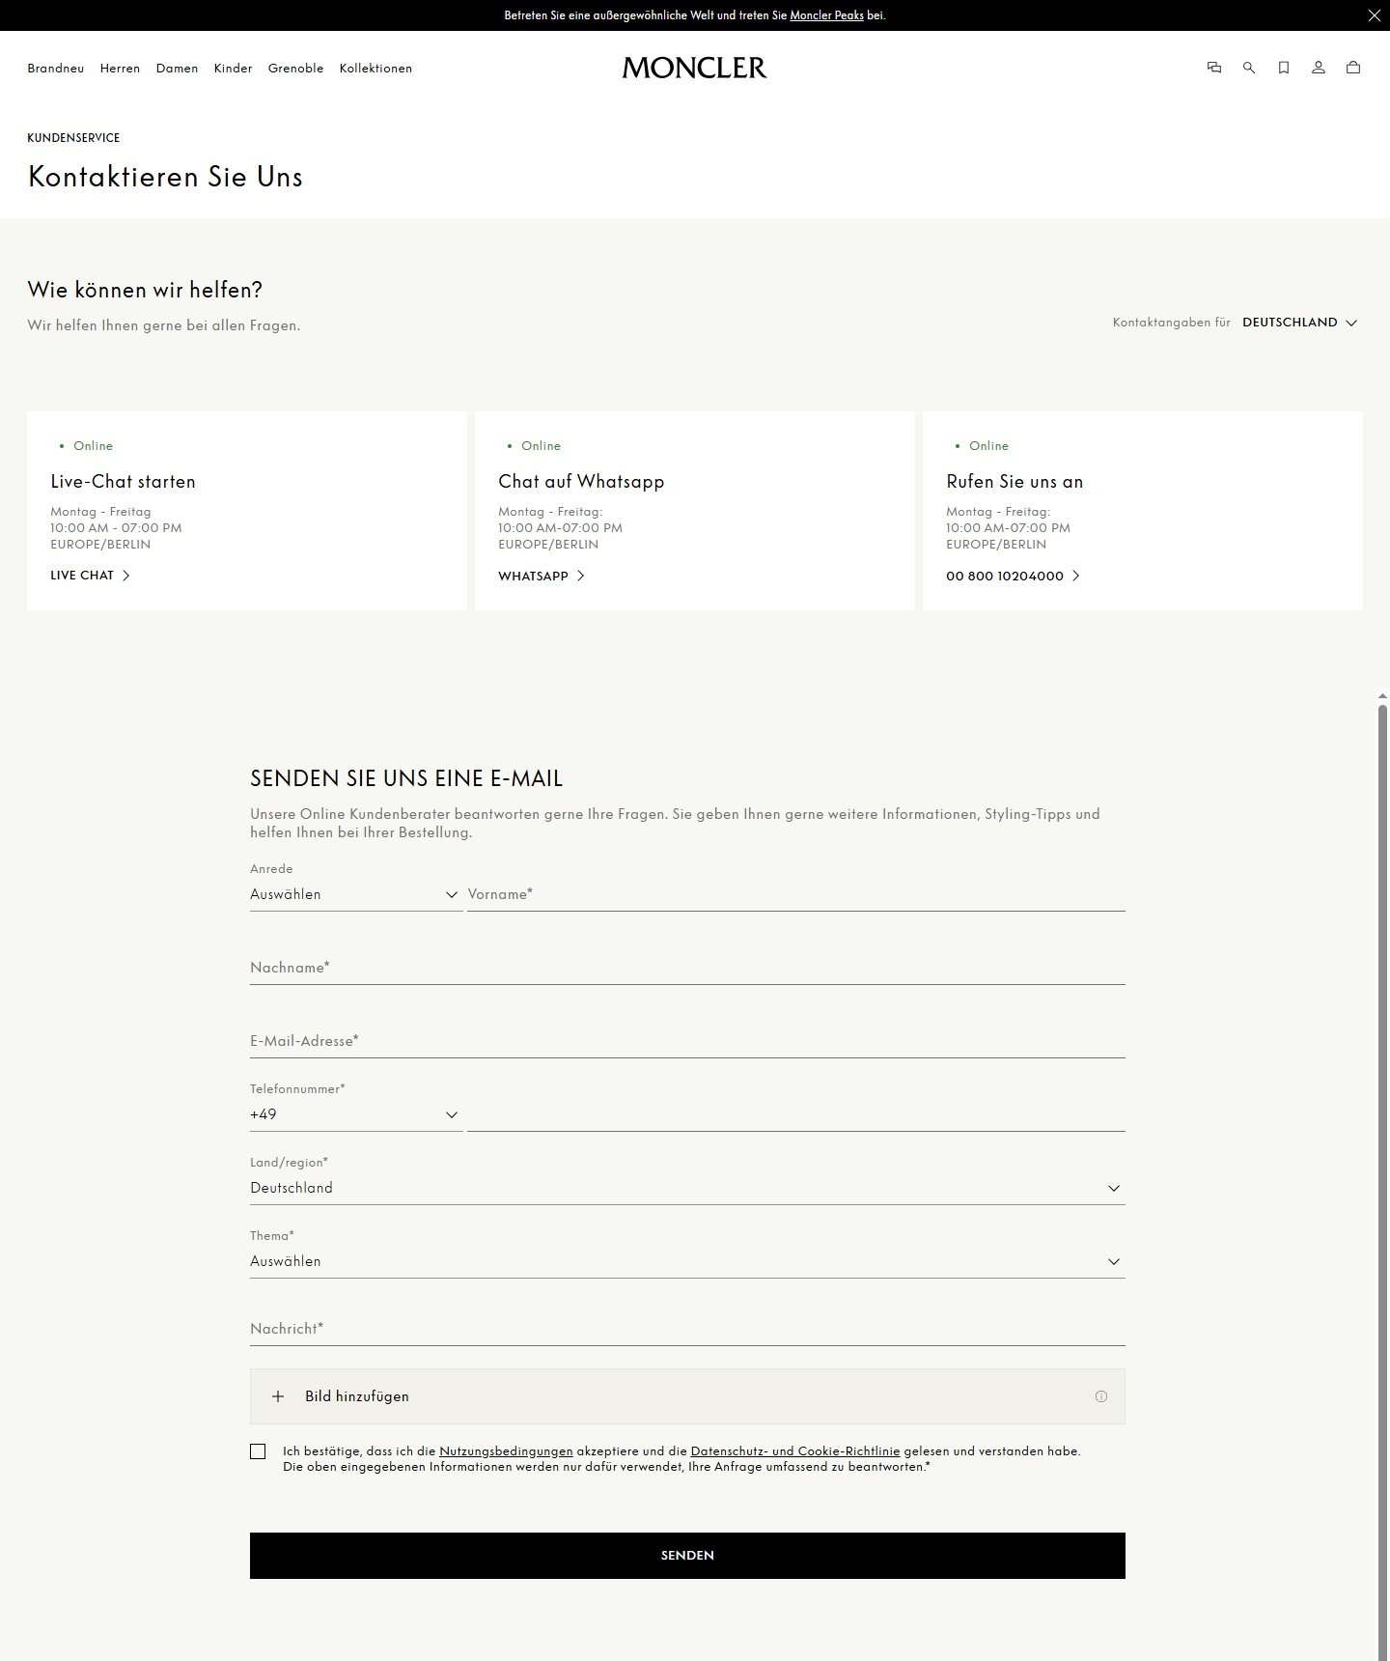The height and width of the screenshot is (1661, 1390).
Task: Open the search magnifier icon
Action: (x=1249, y=68)
